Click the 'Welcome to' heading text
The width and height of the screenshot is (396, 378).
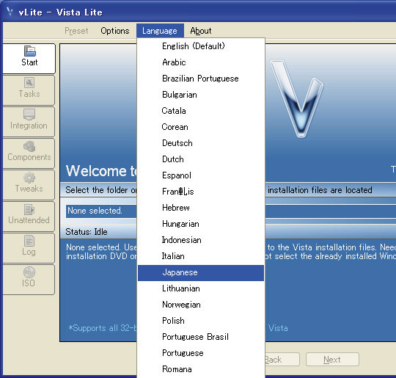(101, 171)
